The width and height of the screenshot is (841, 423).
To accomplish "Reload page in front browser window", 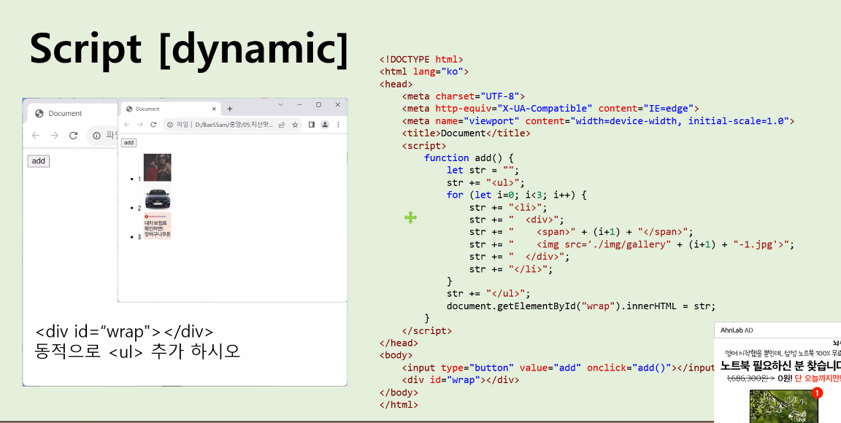I will tap(153, 125).
